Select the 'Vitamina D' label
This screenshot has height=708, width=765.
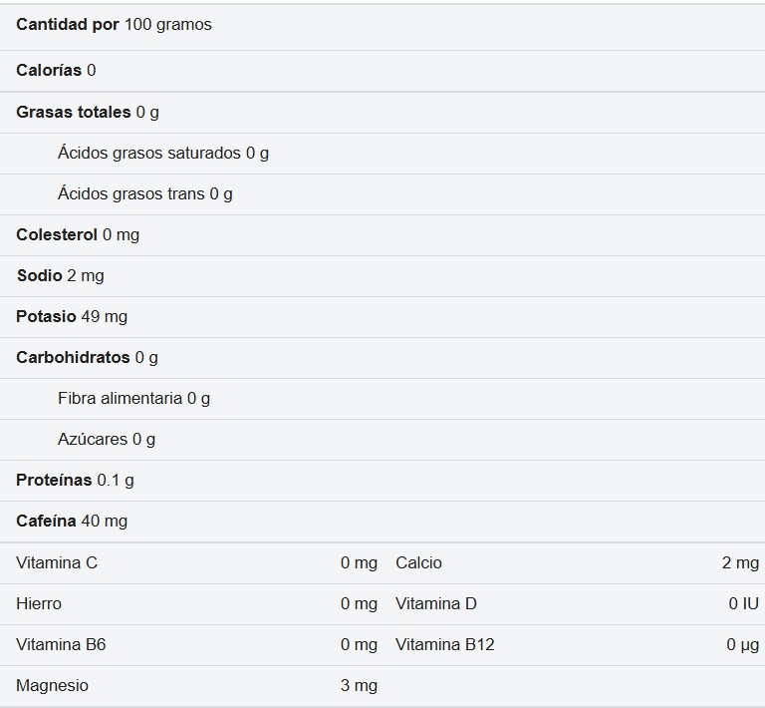[436, 604]
